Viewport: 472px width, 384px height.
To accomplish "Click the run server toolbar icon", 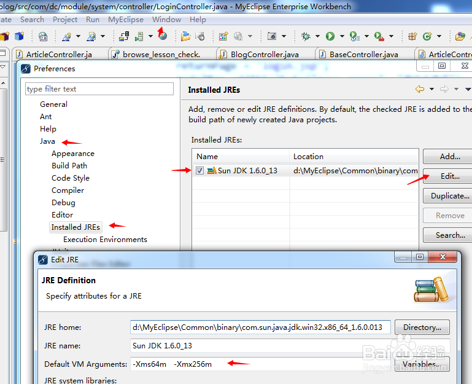I will [x=139, y=36].
